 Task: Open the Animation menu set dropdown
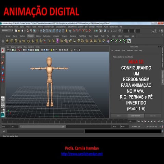click(x=8, y=30)
